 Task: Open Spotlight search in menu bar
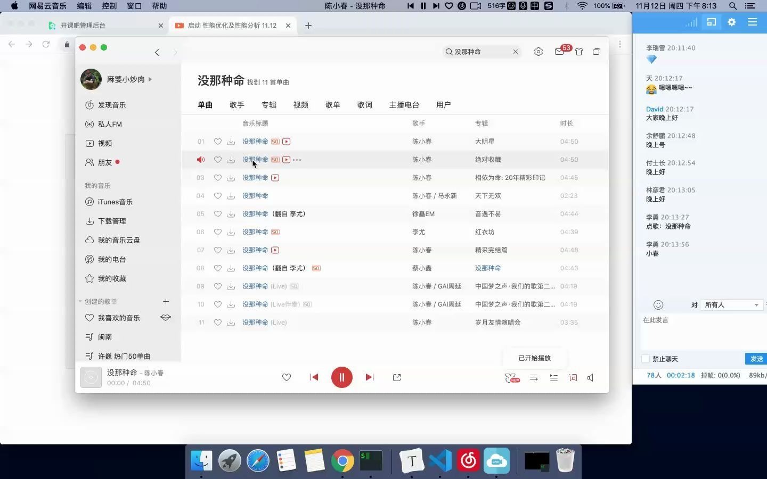(x=733, y=6)
